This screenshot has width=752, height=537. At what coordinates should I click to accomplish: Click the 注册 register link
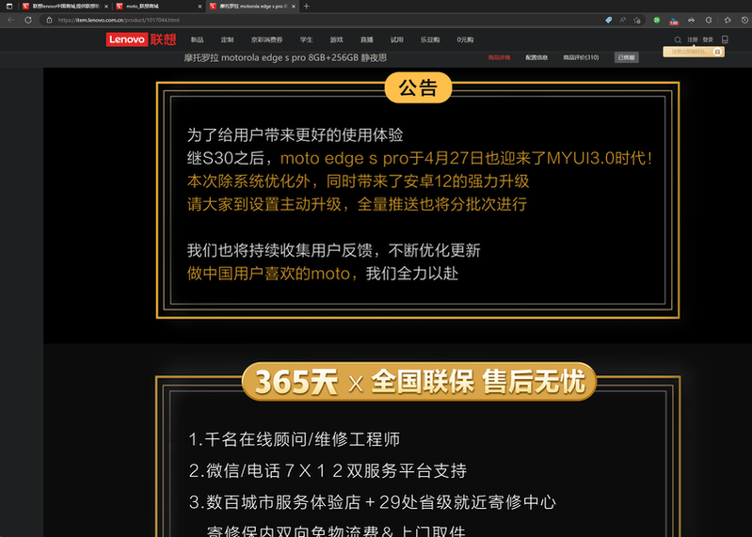tap(693, 39)
